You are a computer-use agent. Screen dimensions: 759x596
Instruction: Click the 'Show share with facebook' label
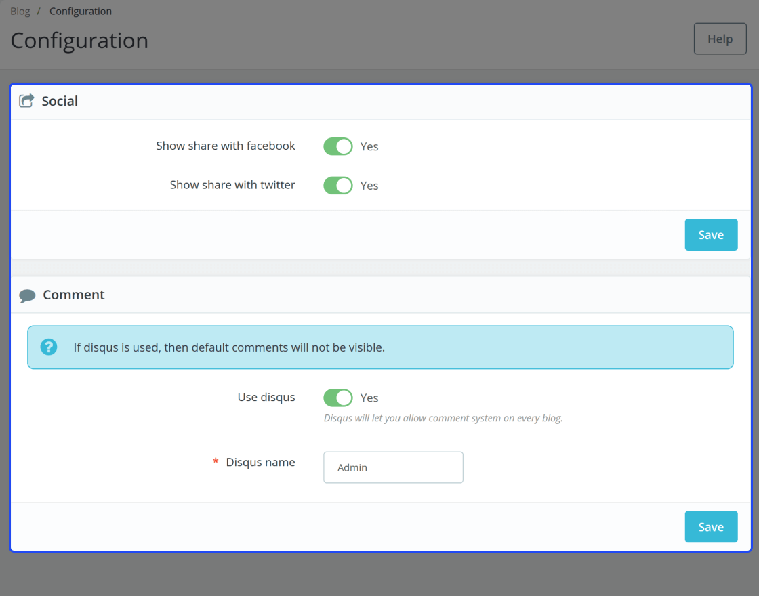tap(226, 146)
